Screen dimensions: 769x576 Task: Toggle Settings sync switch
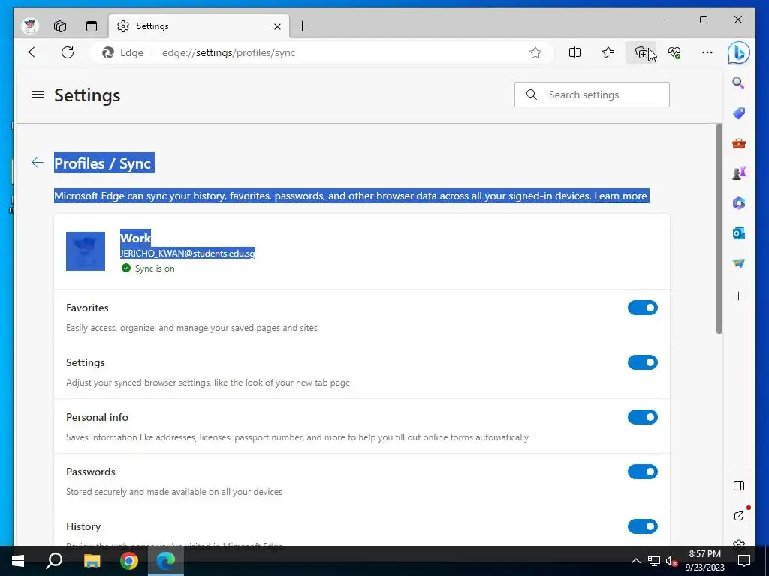tap(643, 362)
